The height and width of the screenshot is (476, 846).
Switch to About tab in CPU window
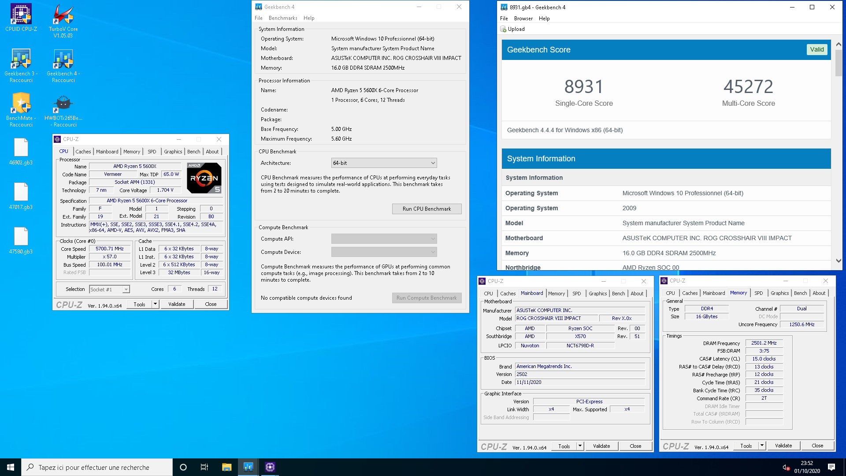tap(212, 152)
